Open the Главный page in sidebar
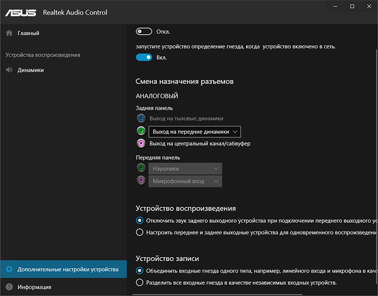378x296 pixels. (28, 33)
